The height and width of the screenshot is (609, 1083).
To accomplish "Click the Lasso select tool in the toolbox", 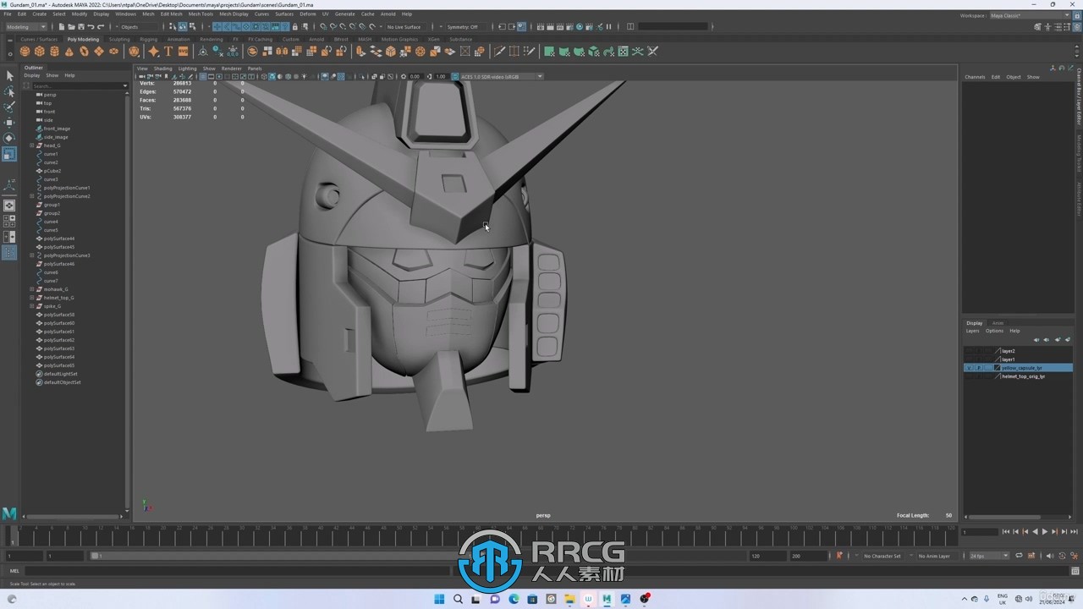I will 9,91.
